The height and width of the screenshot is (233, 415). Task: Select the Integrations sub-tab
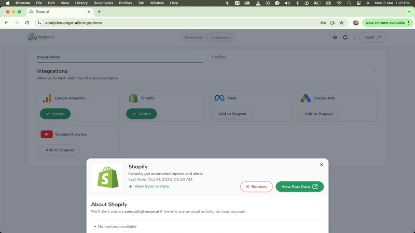click(48, 57)
